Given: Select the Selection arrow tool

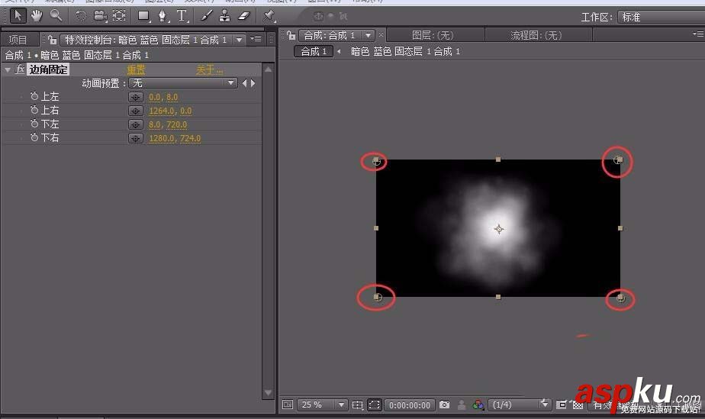Looking at the screenshot, I should (x=18, y=16).
